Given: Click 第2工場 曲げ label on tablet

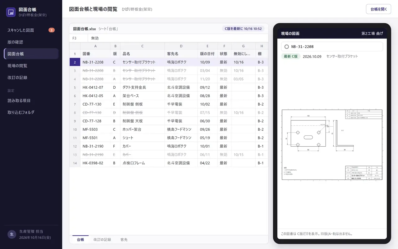Looking at the screenshot, I should pyautogui.click(x=372, y=33).
